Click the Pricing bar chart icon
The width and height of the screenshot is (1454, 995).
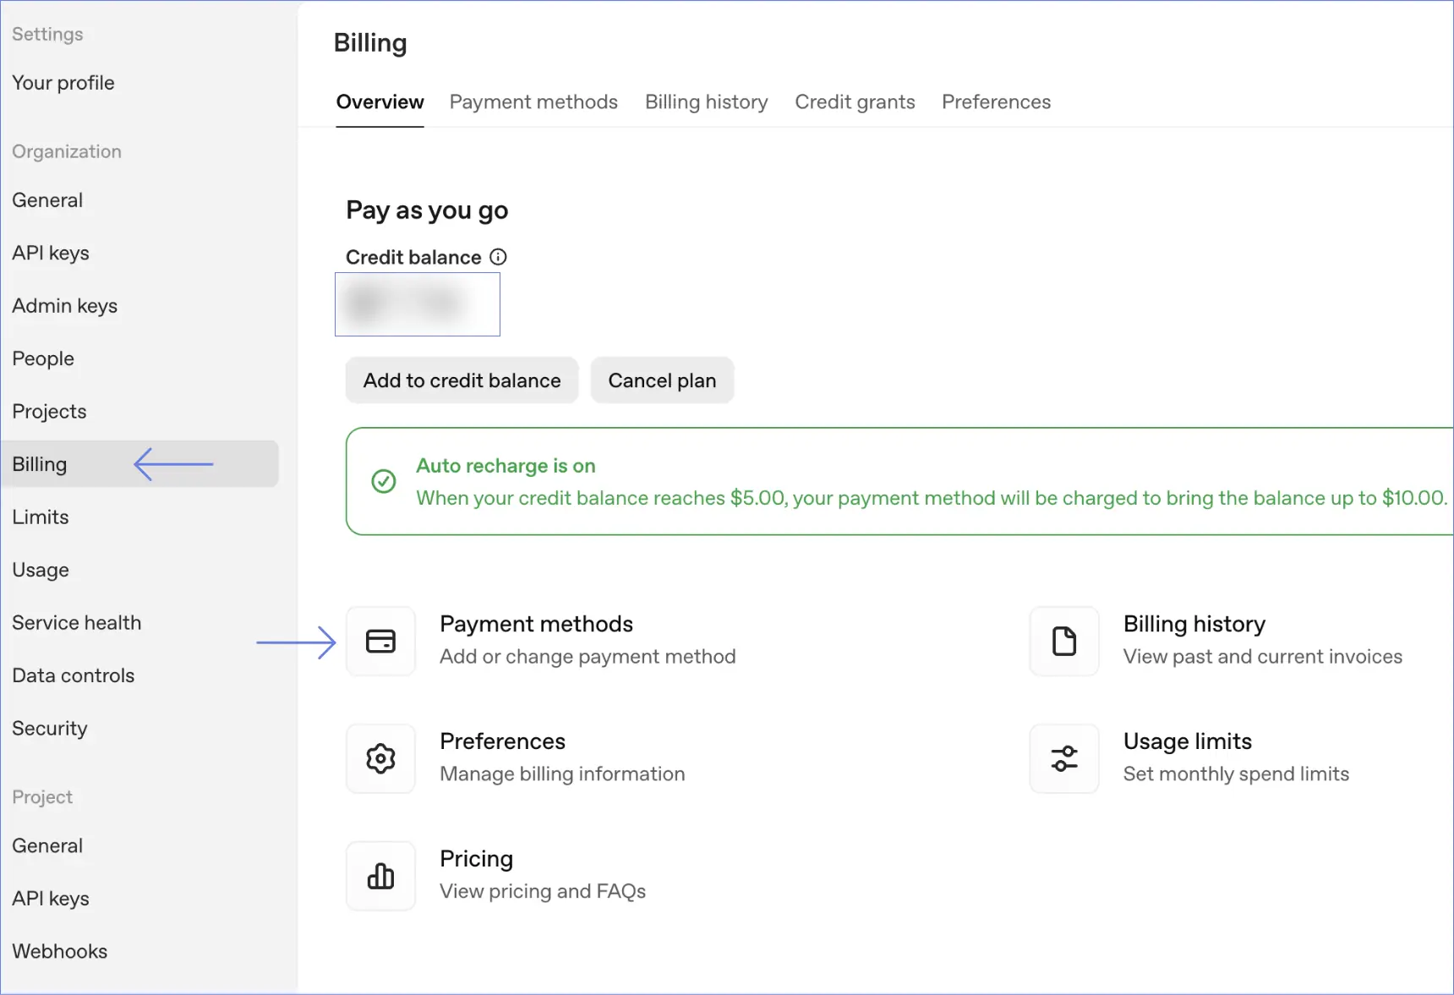(380, 877)
